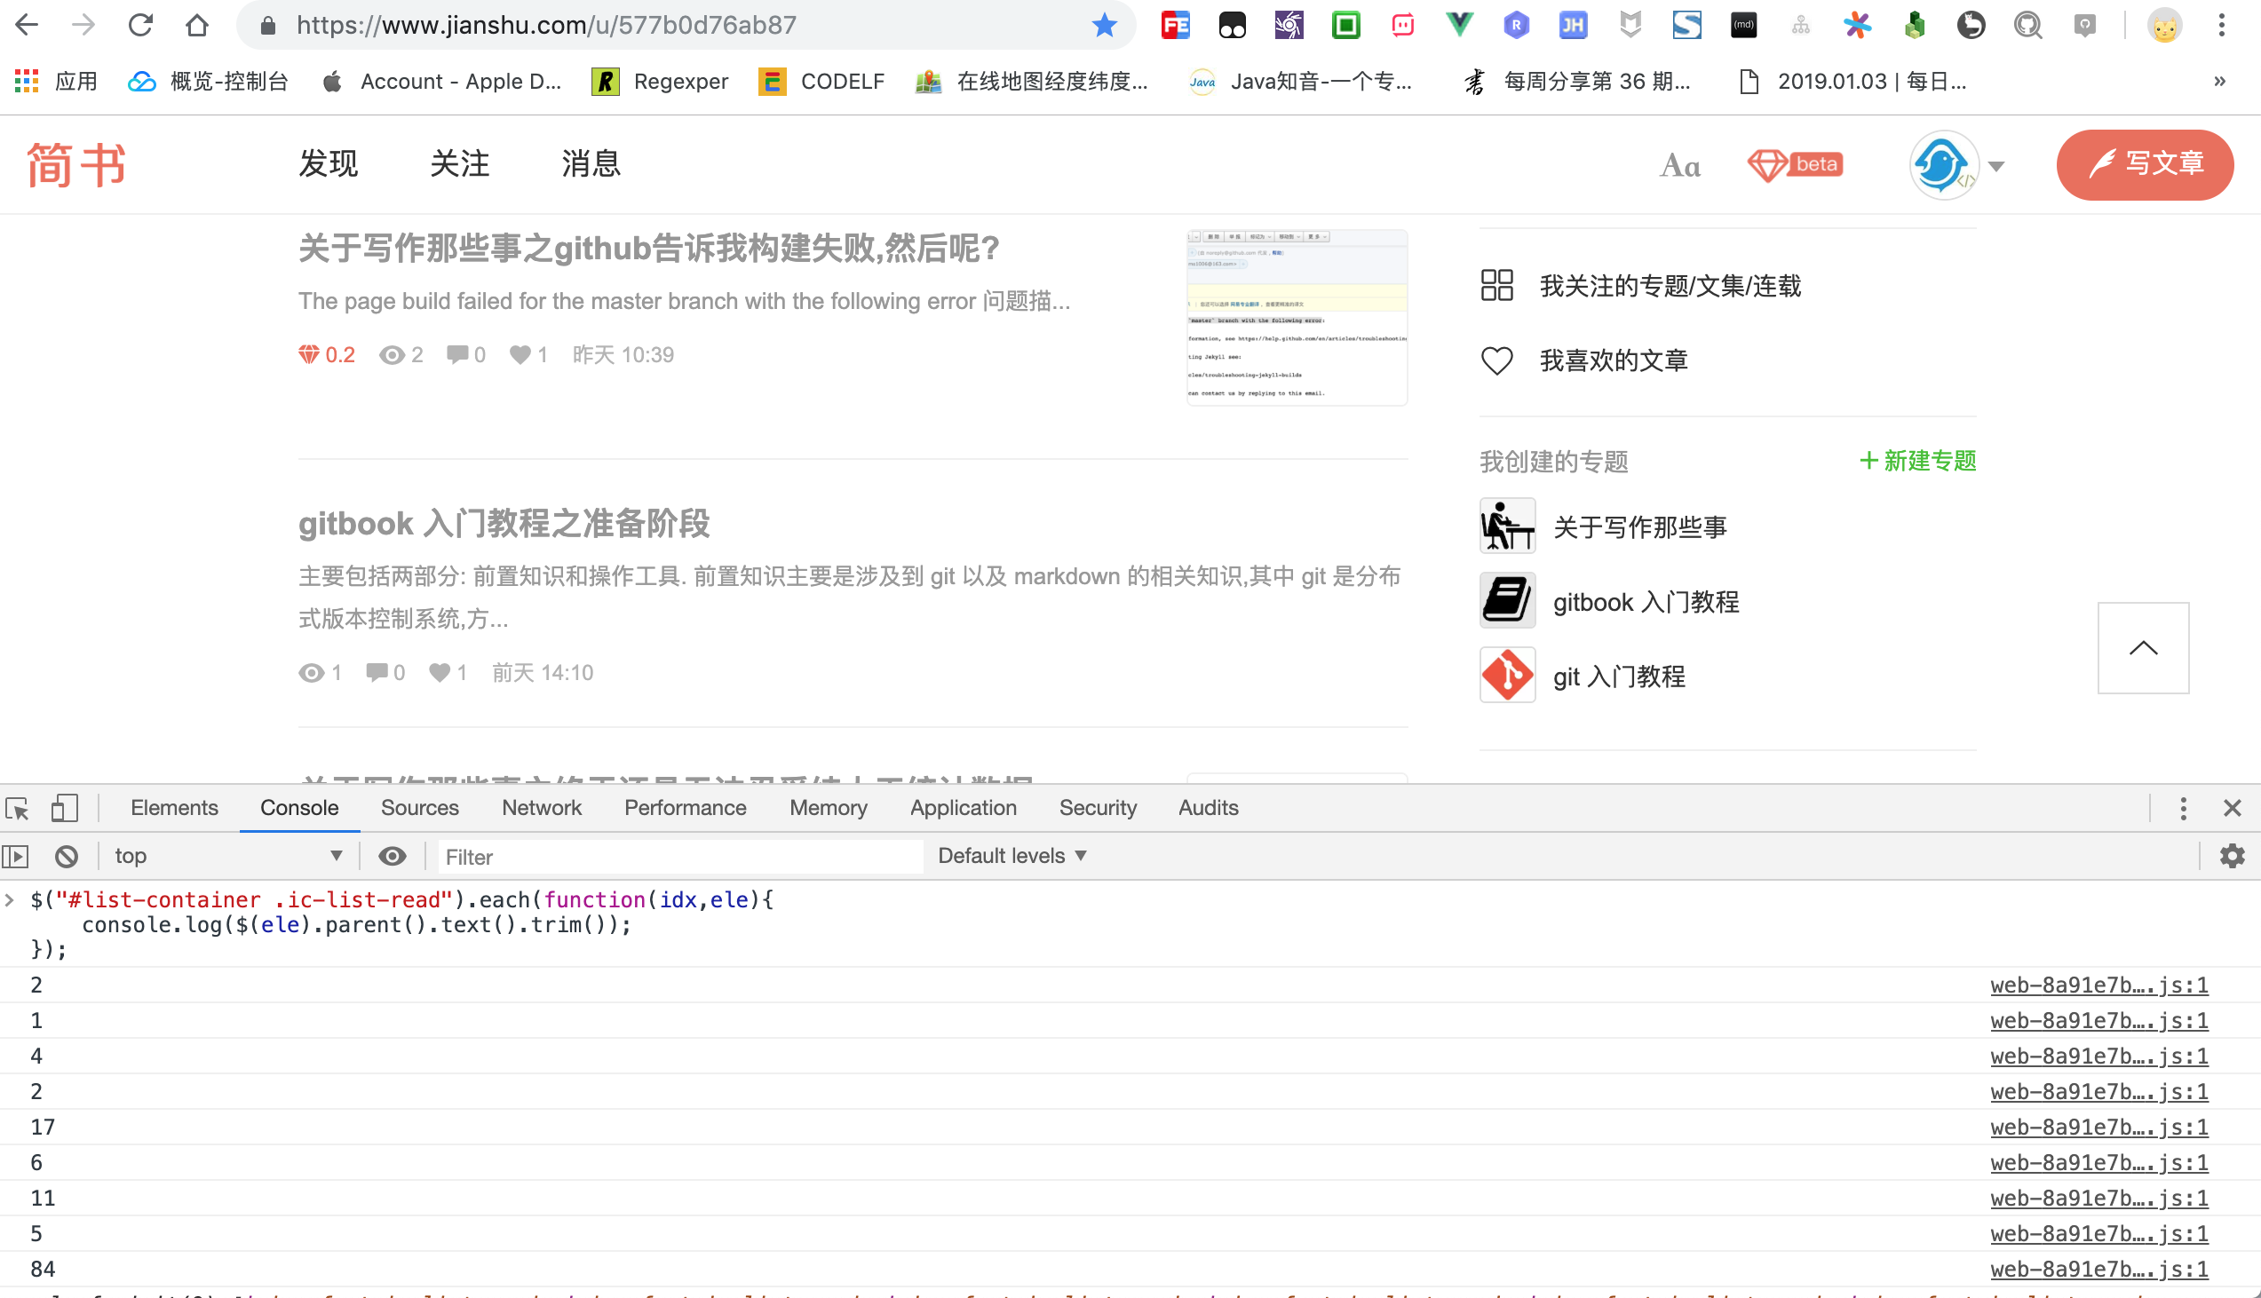Viewport: 2261px width, 1298px height.
Task: Click the font size Aa icon in header
Action: point(1679,165)
